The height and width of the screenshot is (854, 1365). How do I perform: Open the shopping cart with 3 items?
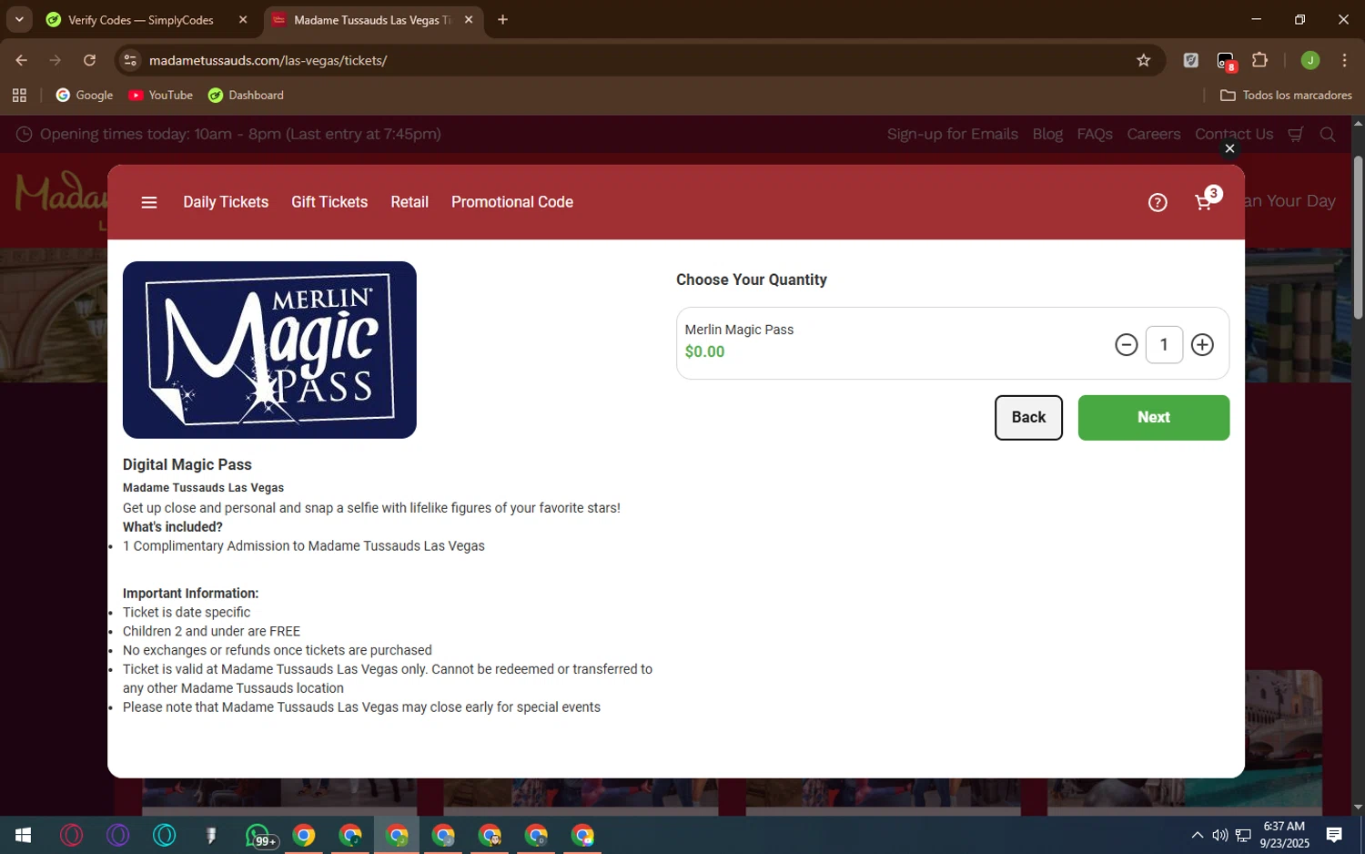[x=1207, y=200]
